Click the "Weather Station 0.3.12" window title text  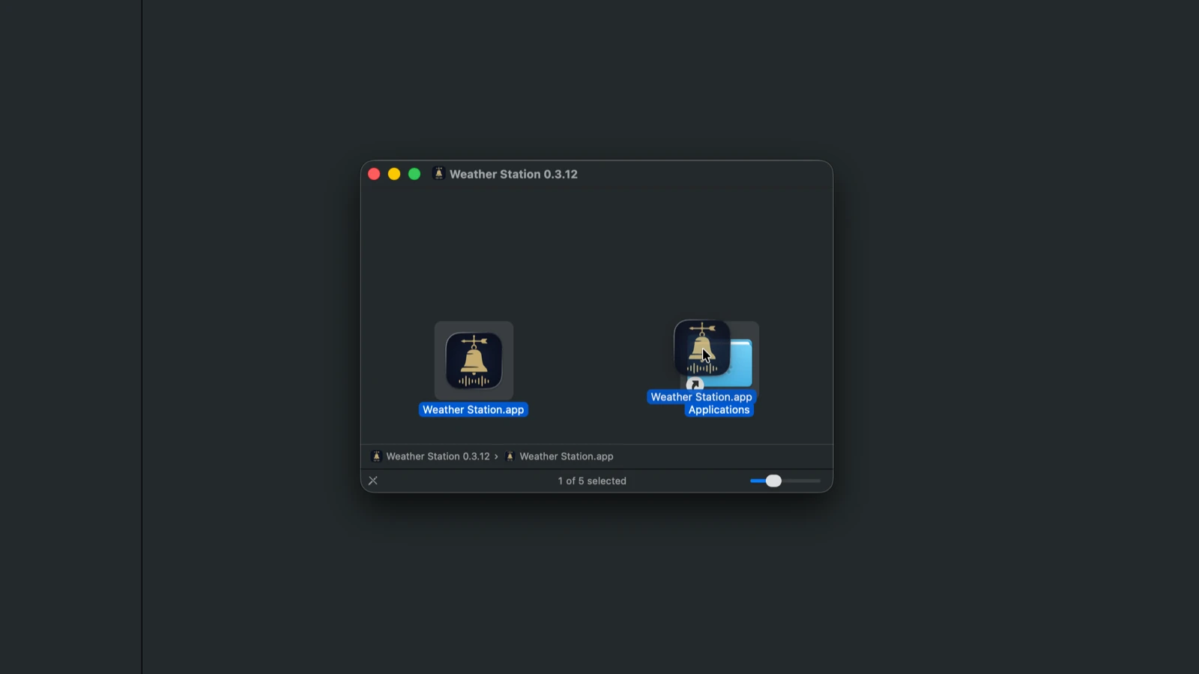pos(513,174)
